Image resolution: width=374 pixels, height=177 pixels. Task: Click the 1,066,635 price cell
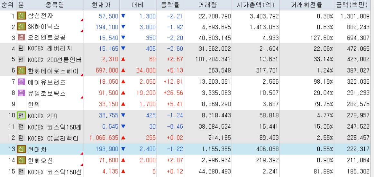point(104,138)
